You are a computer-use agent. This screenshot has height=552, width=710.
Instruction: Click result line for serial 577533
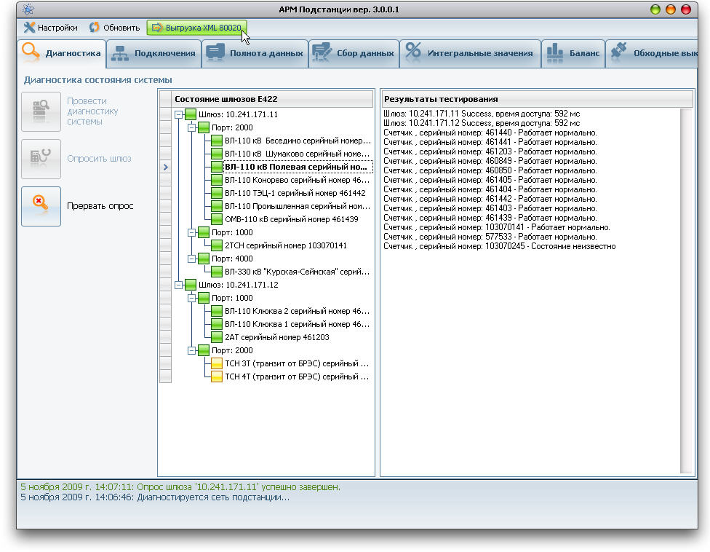(490, 237)
